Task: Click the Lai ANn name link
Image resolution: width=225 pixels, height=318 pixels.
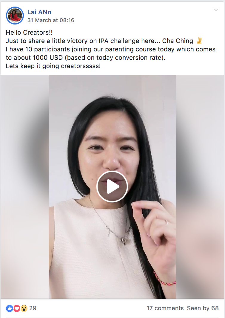Action: [x=39, y=12]
